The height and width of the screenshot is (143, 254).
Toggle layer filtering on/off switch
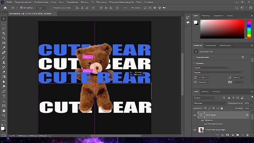[x=252, y=97]
